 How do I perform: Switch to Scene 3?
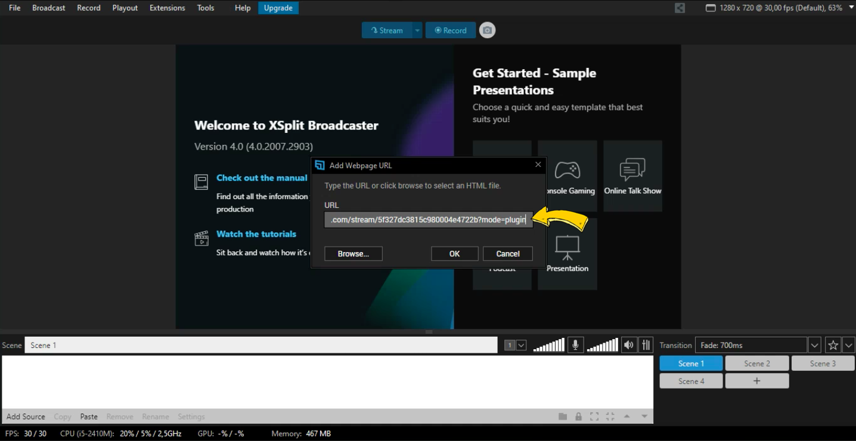pyautogui.click(x=823, y=364)
